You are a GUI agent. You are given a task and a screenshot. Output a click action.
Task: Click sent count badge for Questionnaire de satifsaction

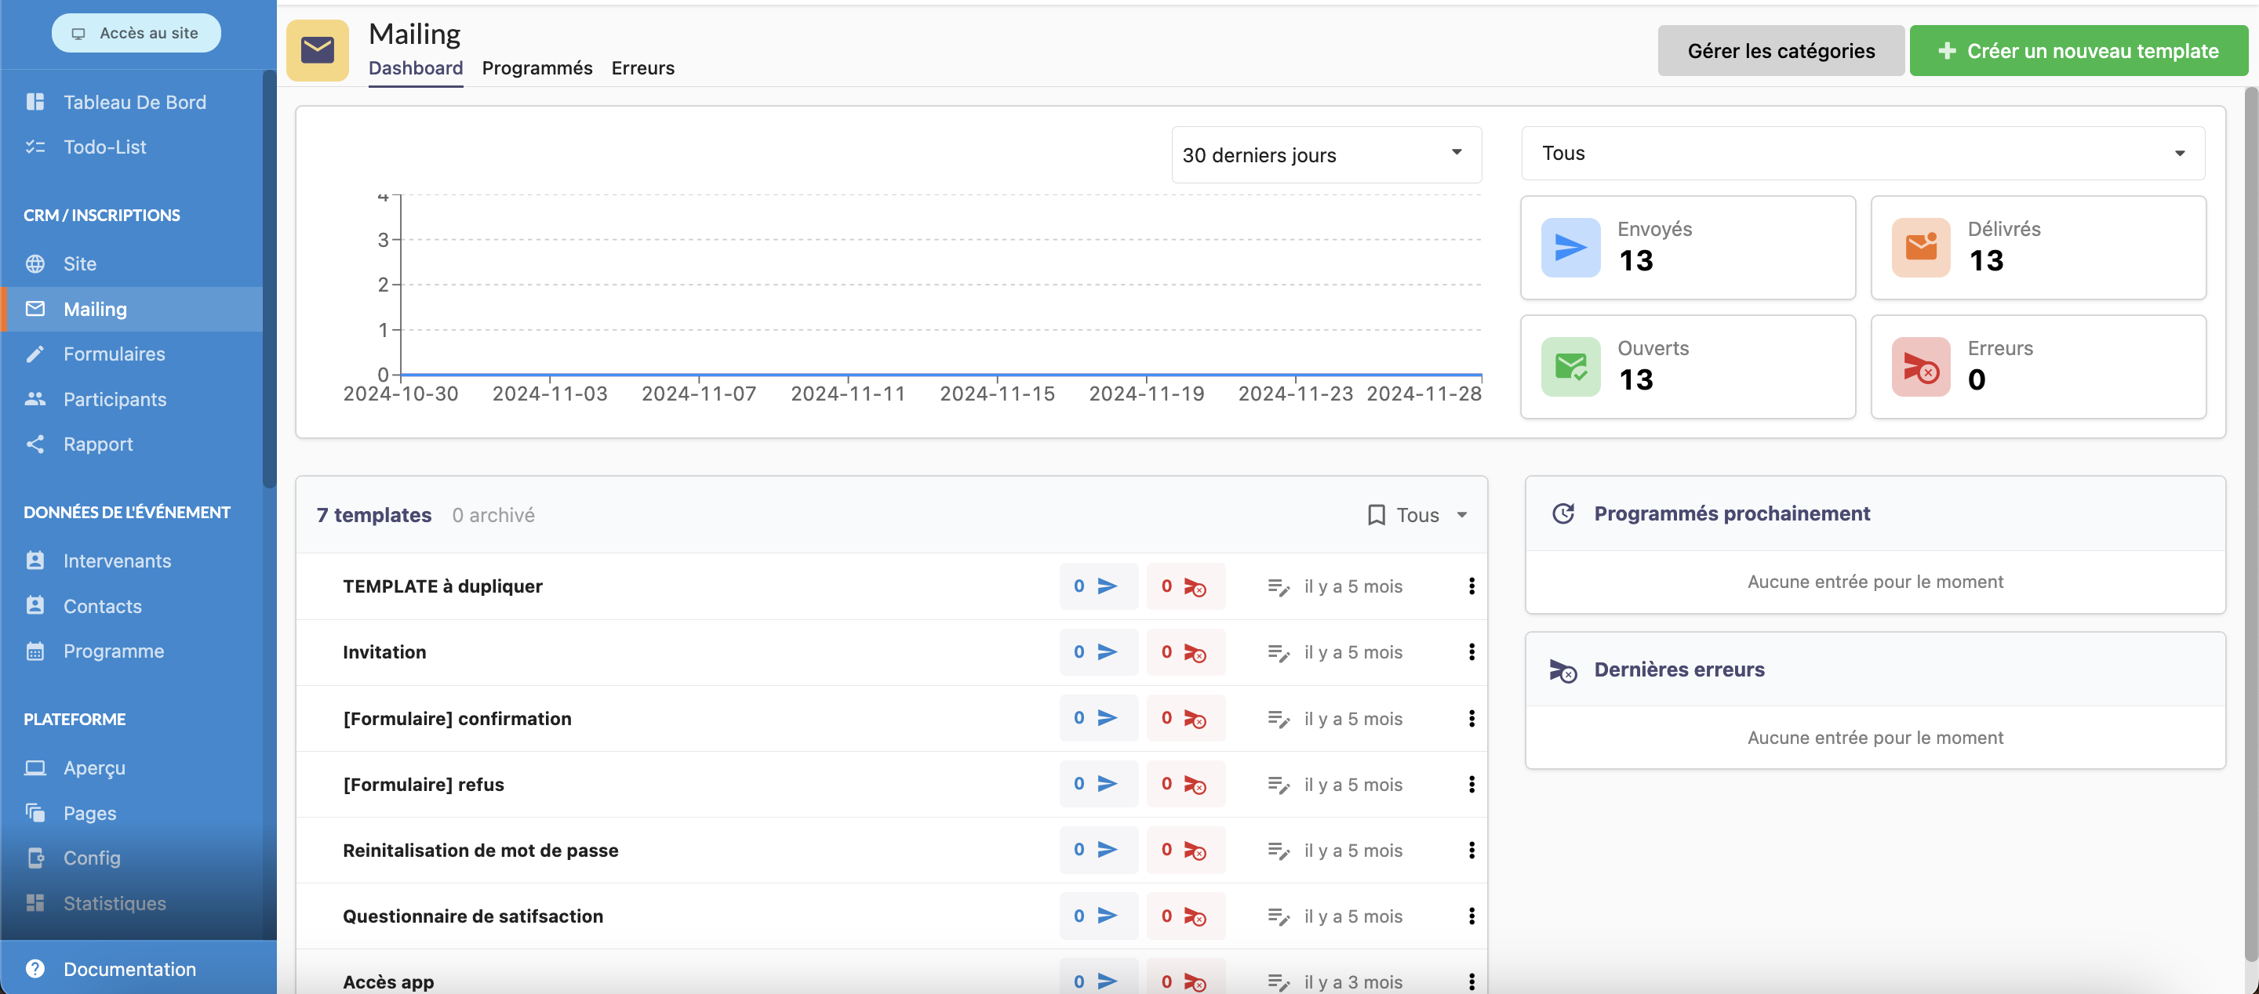[1097, 916]
